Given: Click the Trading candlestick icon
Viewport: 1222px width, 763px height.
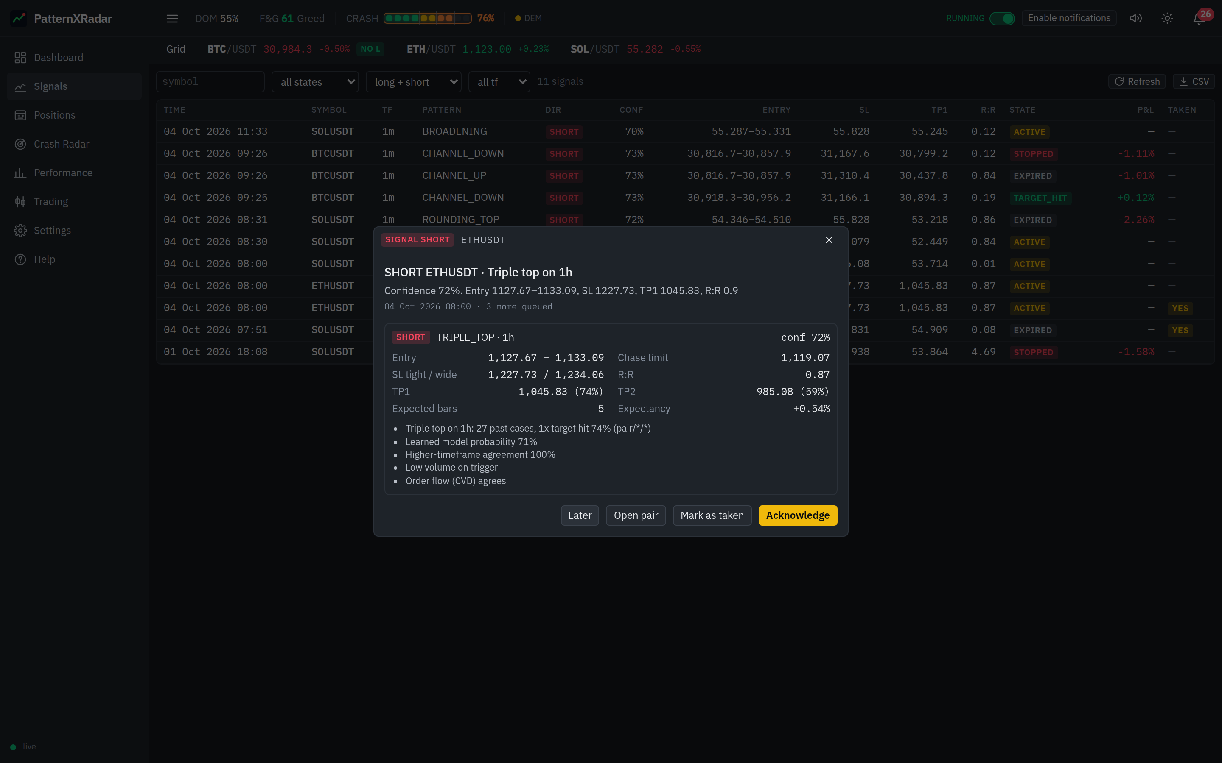Looking at the screenshot, I should 20,201.
